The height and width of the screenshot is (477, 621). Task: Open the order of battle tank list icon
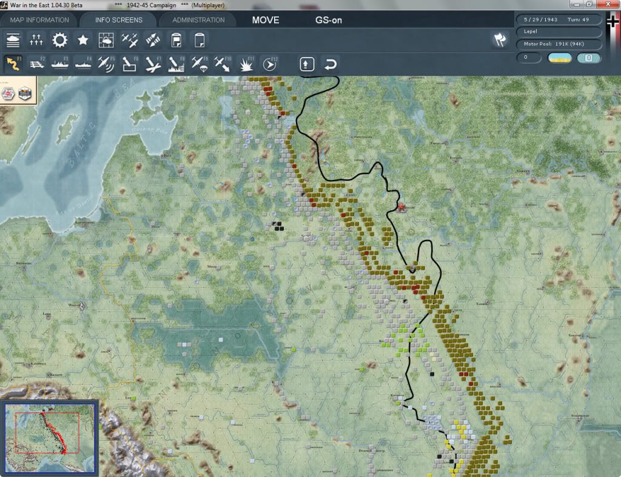click(x=13, y=40)
